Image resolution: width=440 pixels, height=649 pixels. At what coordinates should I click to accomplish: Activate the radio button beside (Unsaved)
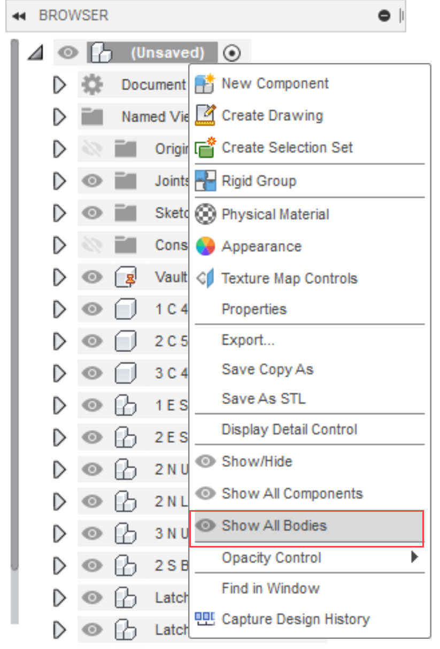[232, 53]
